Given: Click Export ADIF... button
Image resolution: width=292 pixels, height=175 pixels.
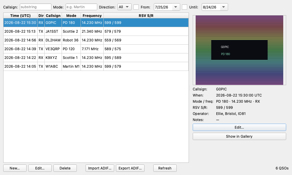Looking at the screenshot, I should pyautogui.click(x=130, y=168).
